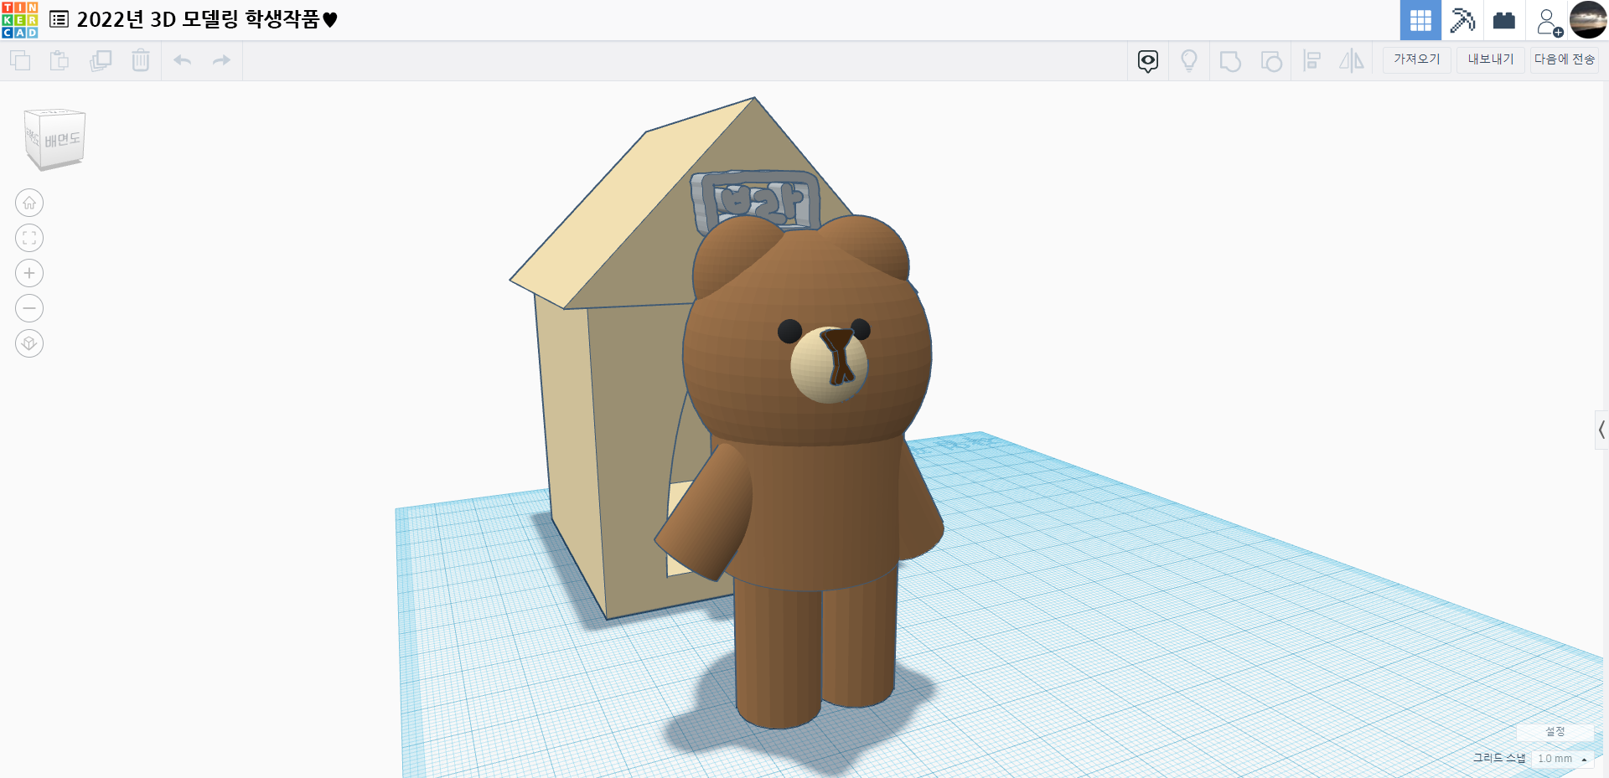
Task: Click the 내보내기 export button
Action: click(x=1491, y=59)
